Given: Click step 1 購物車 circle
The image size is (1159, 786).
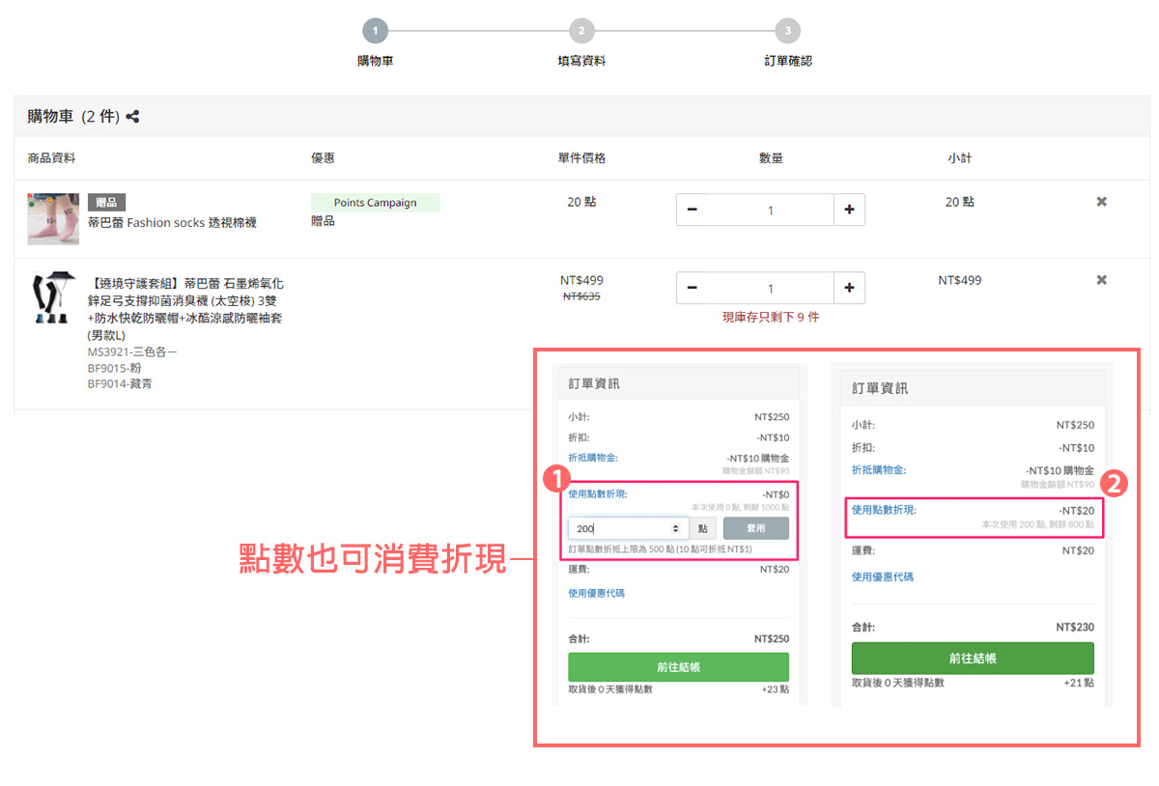Looking at the screenshot, I should (x=375, y=31).
